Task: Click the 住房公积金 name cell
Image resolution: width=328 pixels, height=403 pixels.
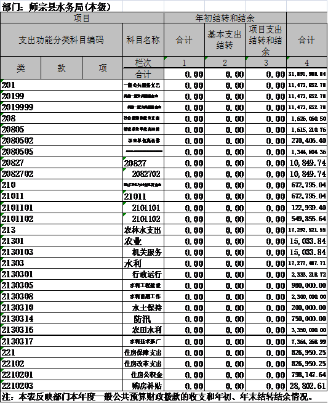Action: (143, 375)
